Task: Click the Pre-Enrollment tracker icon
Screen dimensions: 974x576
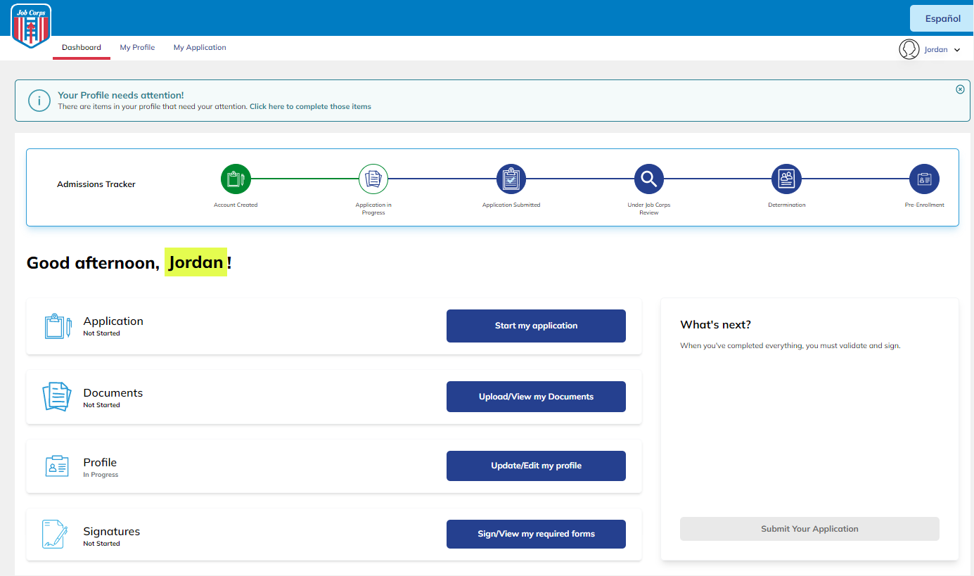Action: (x=924, y=179)
